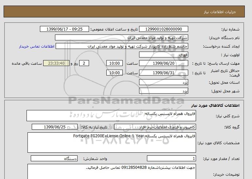Viewport: 252px width, 179px height.
Task: Click the اولویت نیاز label
Action: pyautogui.click(x=230, y=55)
